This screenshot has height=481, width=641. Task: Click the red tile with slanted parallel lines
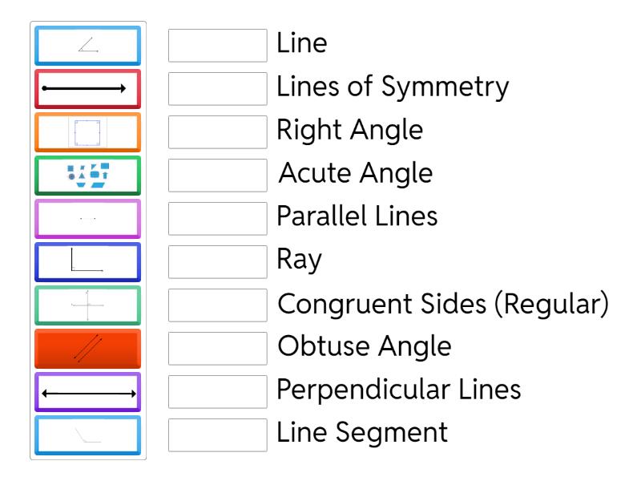[x=87, y=349]
